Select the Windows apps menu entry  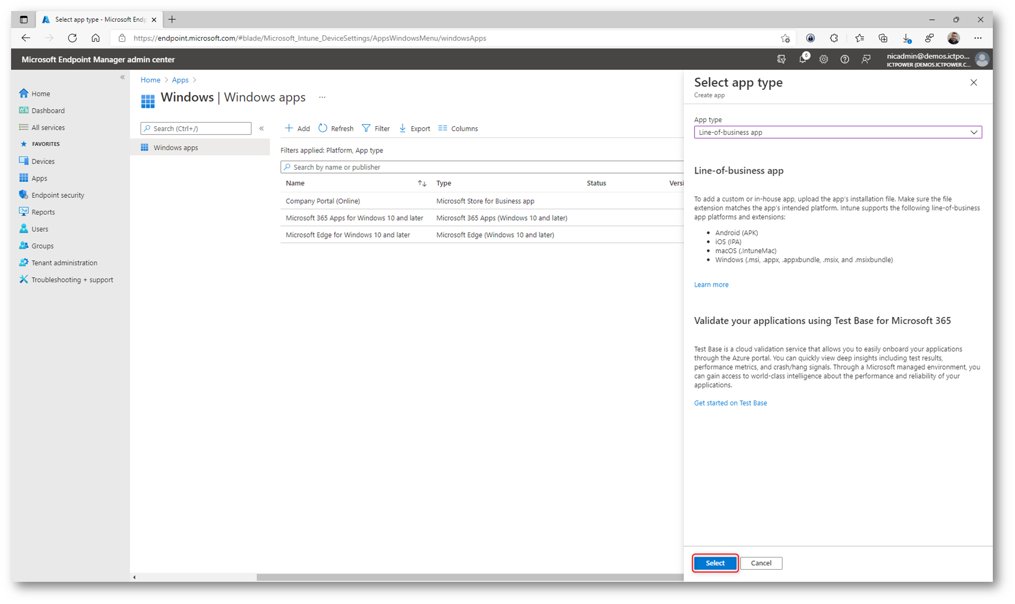coord(175,147)
